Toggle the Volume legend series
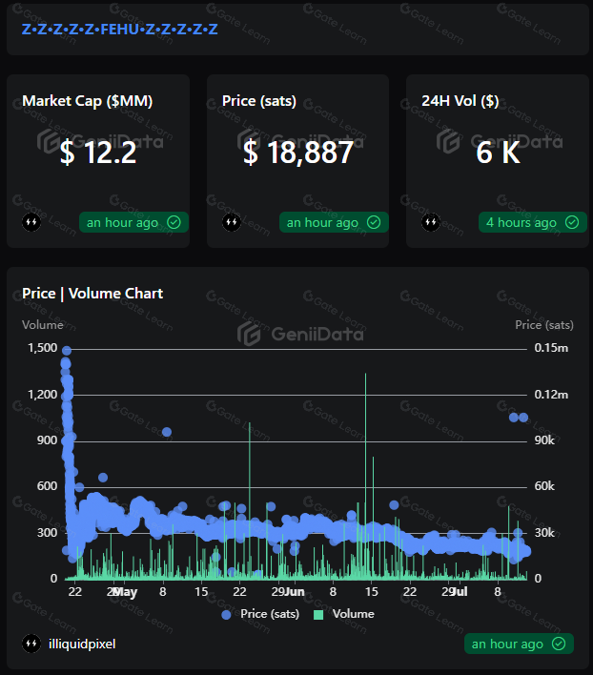593x675 pixels. (x=344, y=614)
